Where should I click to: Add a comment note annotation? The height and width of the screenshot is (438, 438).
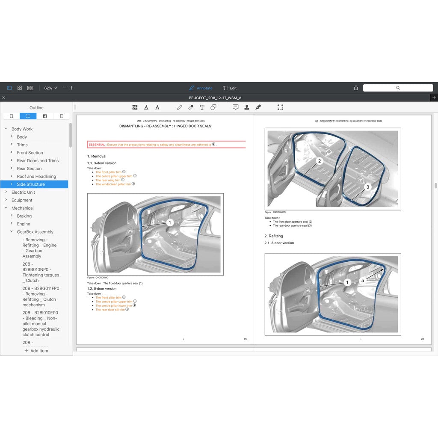click(x=235, y=107)
